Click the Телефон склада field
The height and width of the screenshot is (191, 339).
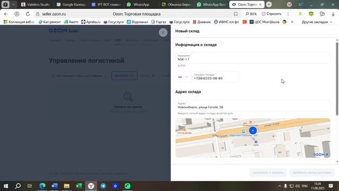coord(215,77)
